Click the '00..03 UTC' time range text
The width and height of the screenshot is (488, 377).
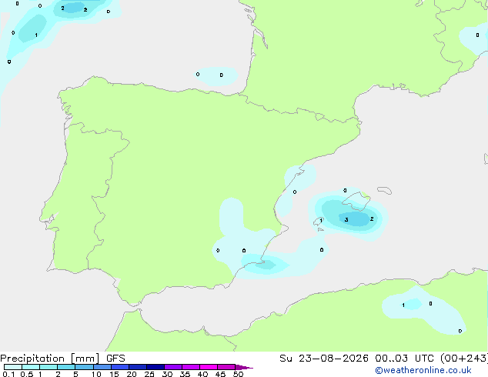(x=404, y=359)
